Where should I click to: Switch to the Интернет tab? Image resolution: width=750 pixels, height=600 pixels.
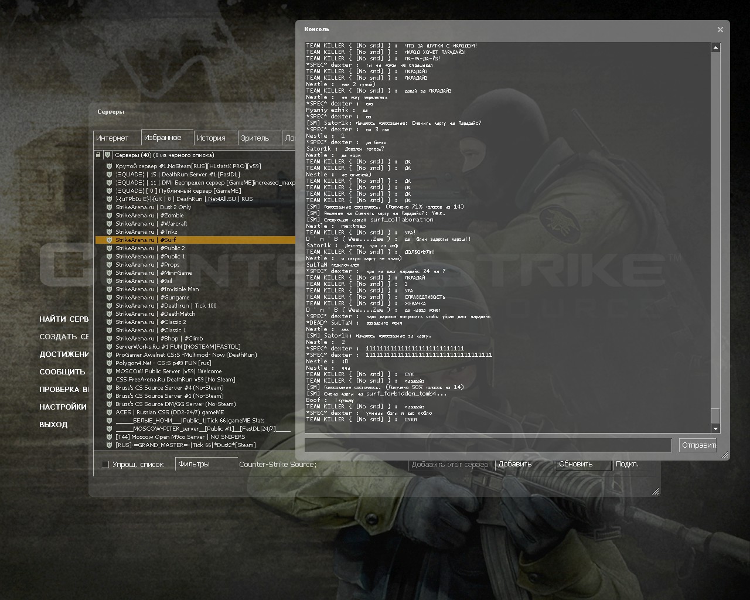click(x=117, y=138)
